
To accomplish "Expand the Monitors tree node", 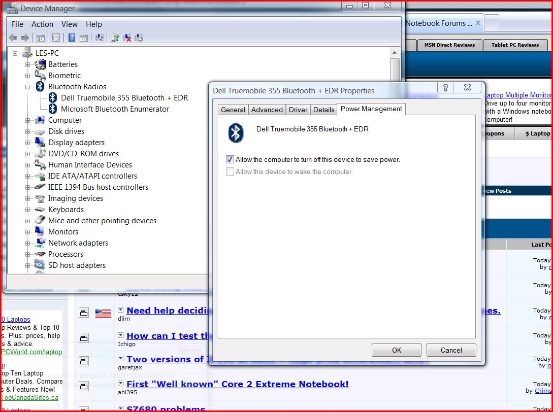I will pos(27,232).
